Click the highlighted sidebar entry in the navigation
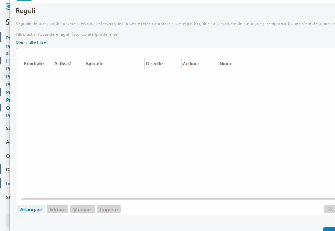The image size is (335, 231). [8, 76]
